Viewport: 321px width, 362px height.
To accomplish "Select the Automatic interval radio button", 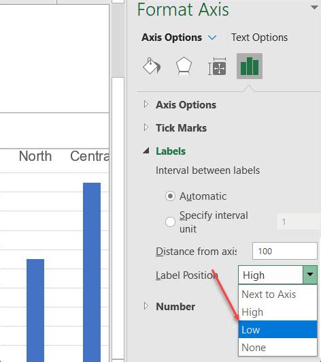I will (171, 196).
